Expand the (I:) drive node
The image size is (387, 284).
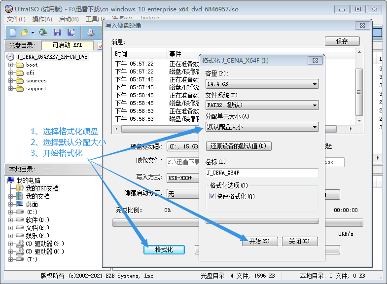coord(10,259)
